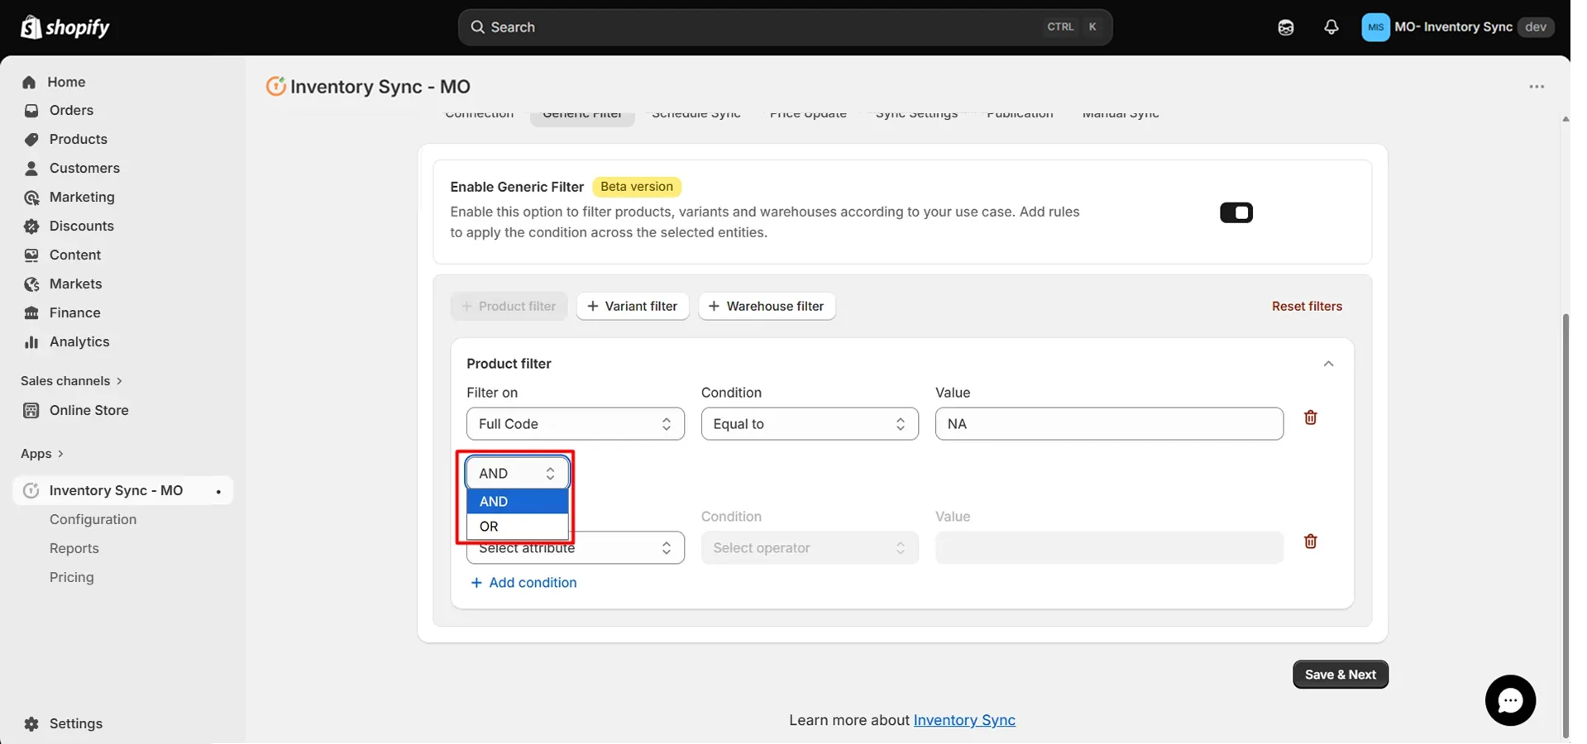Open the Sidekick assistant icon
Screen dimensions: 1587x744
point(1285,27)
